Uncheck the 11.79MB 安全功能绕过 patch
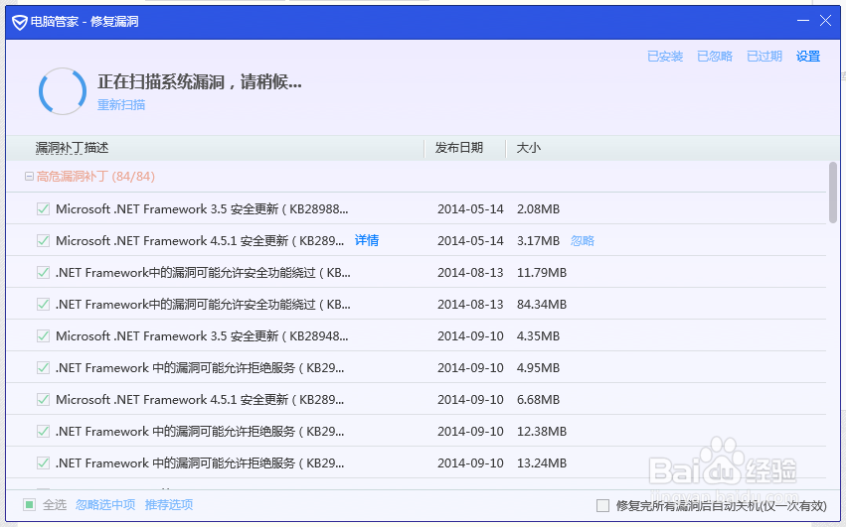Screen dimensions: 846x527 [43, 272]
